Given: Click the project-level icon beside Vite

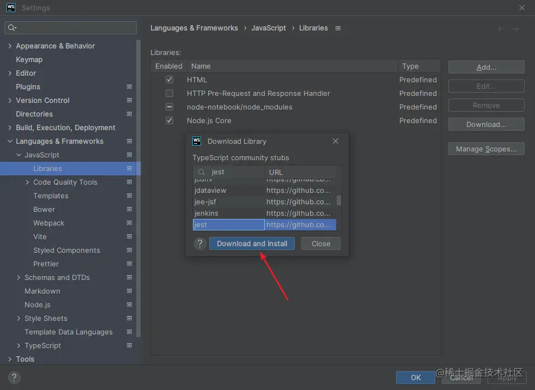Looking at the screenshot, I should tap(129, 237).
